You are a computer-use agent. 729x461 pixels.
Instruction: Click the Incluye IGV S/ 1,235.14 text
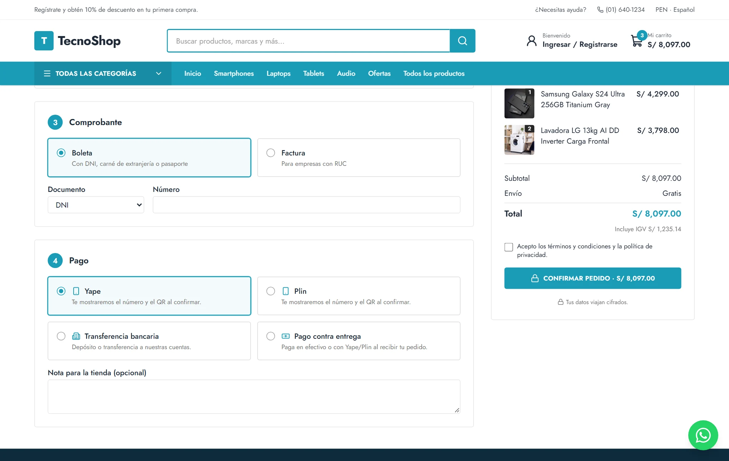point(648,229)
